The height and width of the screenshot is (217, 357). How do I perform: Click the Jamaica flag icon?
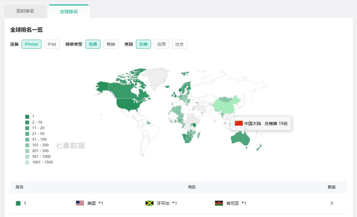tap(149, 203)
